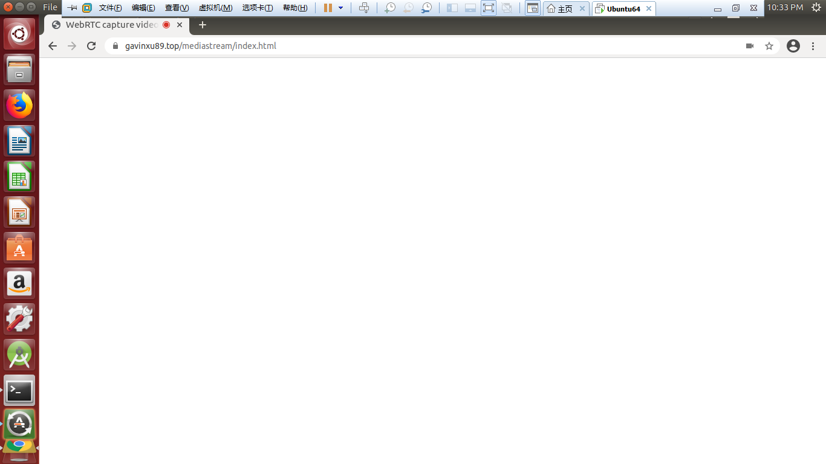Expand the VM power options dropdown arrow
The height and width of the screenshot is (464, 826).
pyautogui.click(x=340, y=8)
